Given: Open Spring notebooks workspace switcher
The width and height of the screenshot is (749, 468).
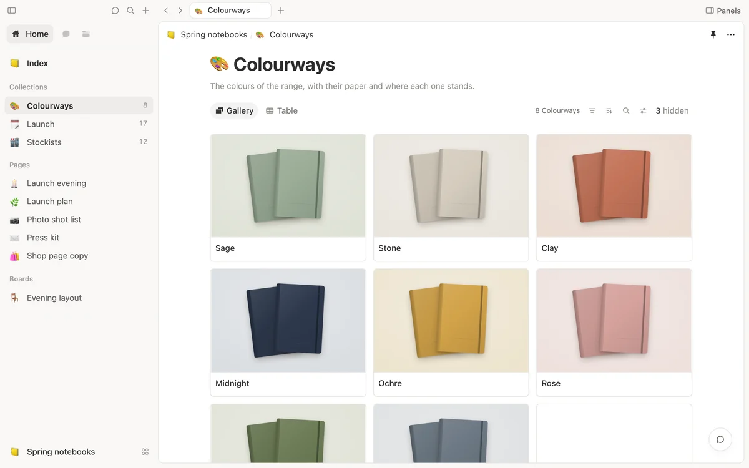Looking at the screenshot, I should coord(53,452).
